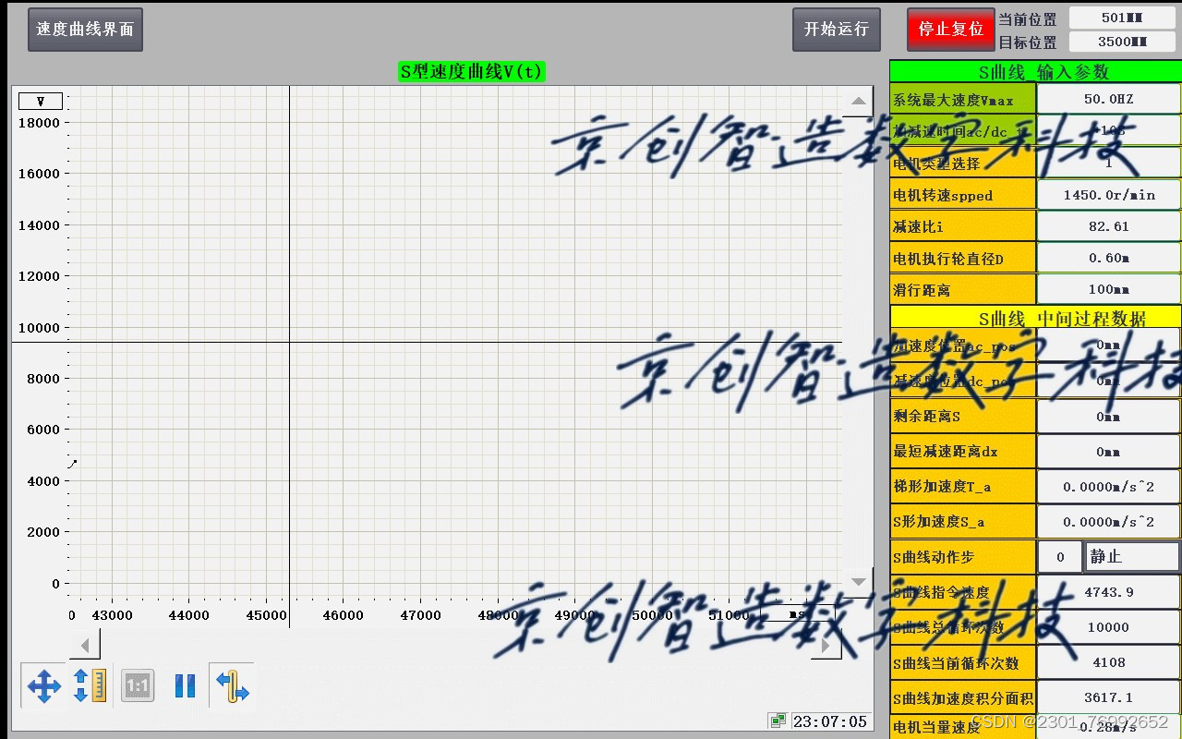Click the S曲线动作步 label
Viewport: 1182px width, 739px height.
962,557
